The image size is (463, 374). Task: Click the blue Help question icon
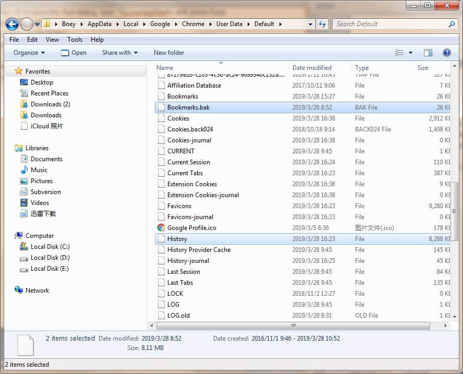pyautogui.click(x=447, y=53)
